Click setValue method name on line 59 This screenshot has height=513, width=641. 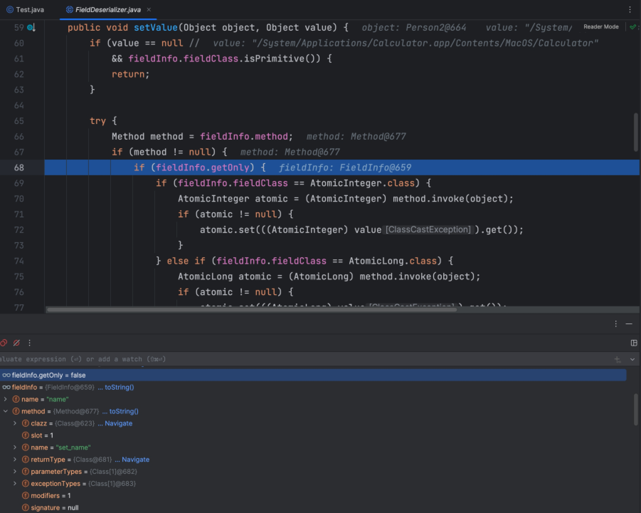(x=155, y=27)
